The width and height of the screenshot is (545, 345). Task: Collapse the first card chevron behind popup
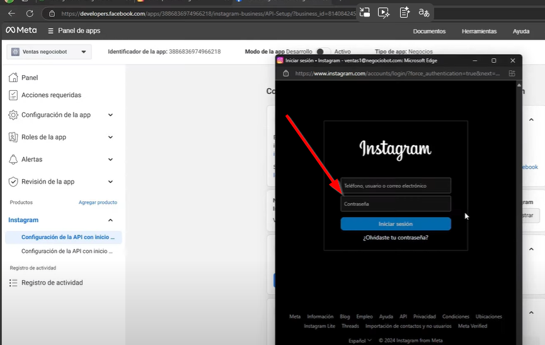531,120
